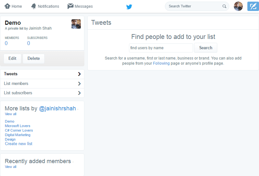Select the Tweets tab in sidebar
259x176 pixels.
[x=42, y=74]
